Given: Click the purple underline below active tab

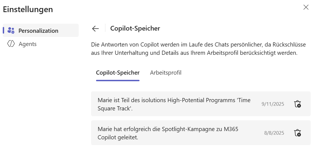Looking at the screenshot, I should [118, 80].
